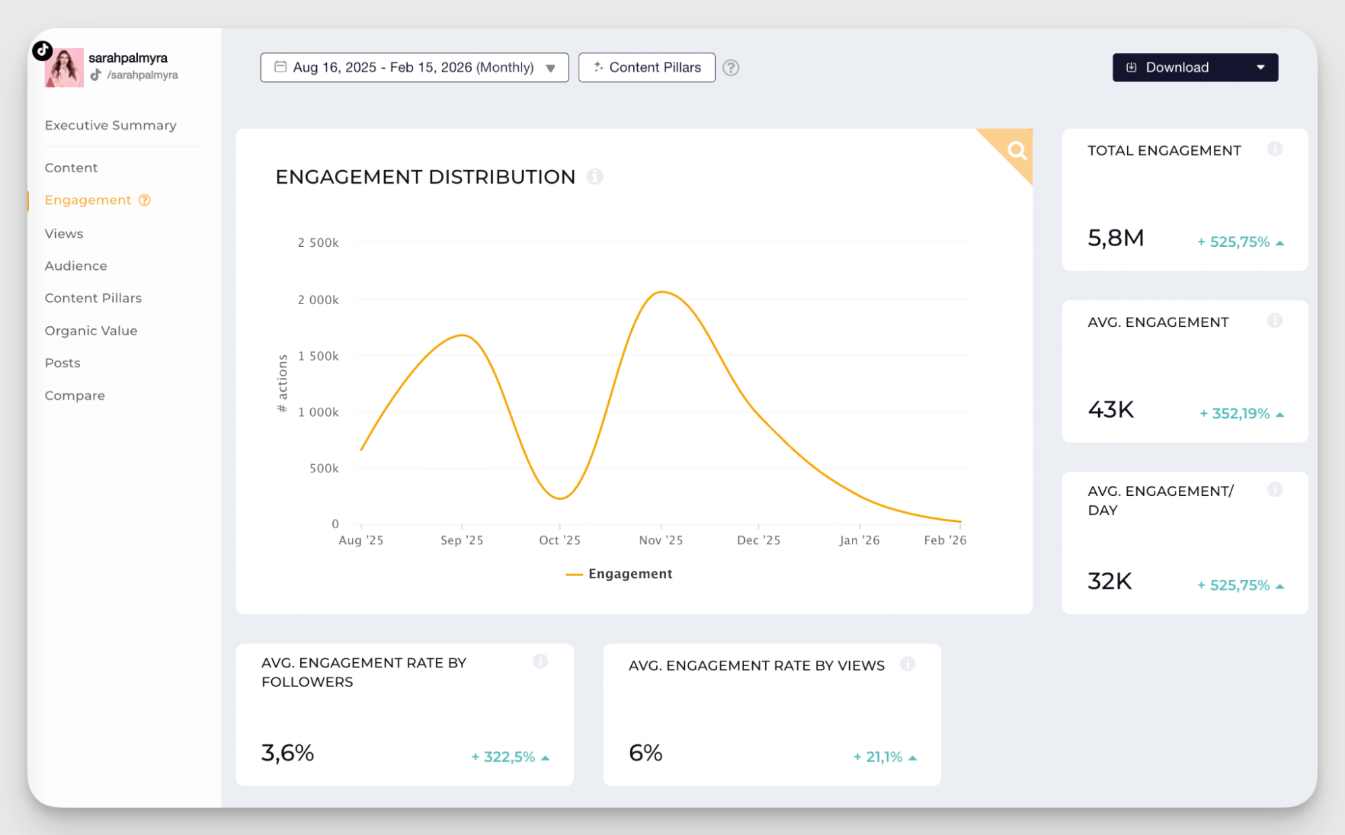
Task: Click the info icon on Avg. Engagement Rate by Views
Action: [908, 664]
